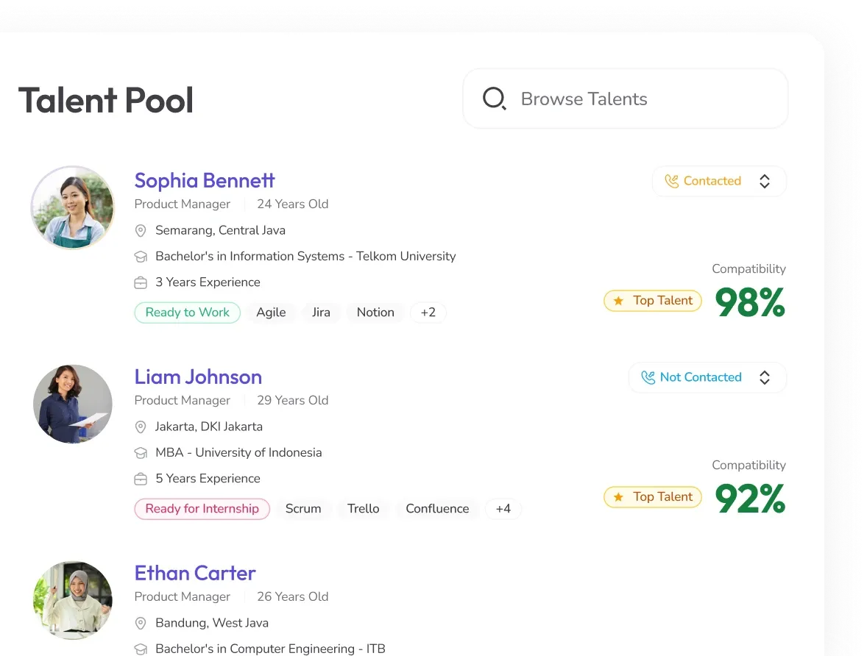Click 'Bandung, West Java' location text
Viewport: 867px width, 656px height.
click(212, 623)
